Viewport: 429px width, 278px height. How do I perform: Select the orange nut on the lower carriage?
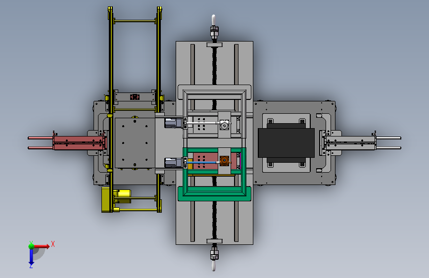click(224, 161)
